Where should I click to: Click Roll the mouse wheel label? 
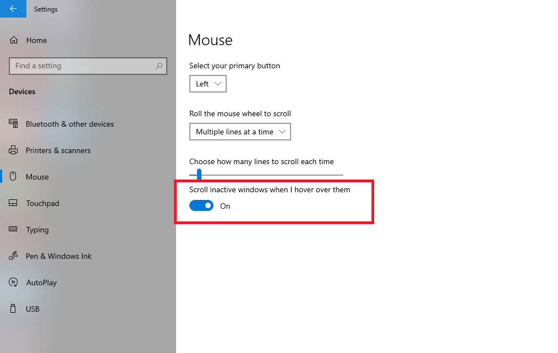(x=240, y=113)
